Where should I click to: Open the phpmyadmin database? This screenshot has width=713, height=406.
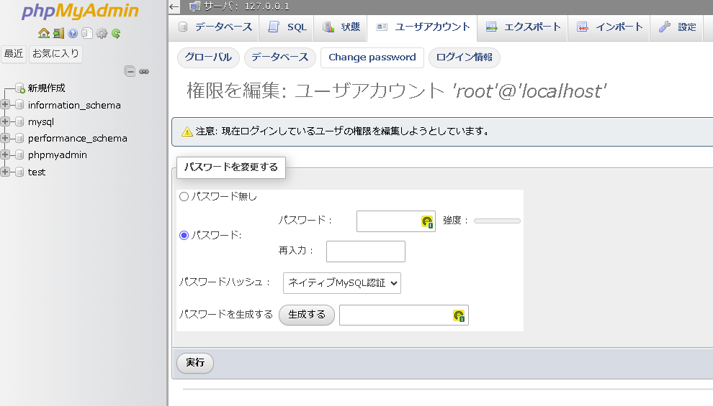[x=58, y=155]
